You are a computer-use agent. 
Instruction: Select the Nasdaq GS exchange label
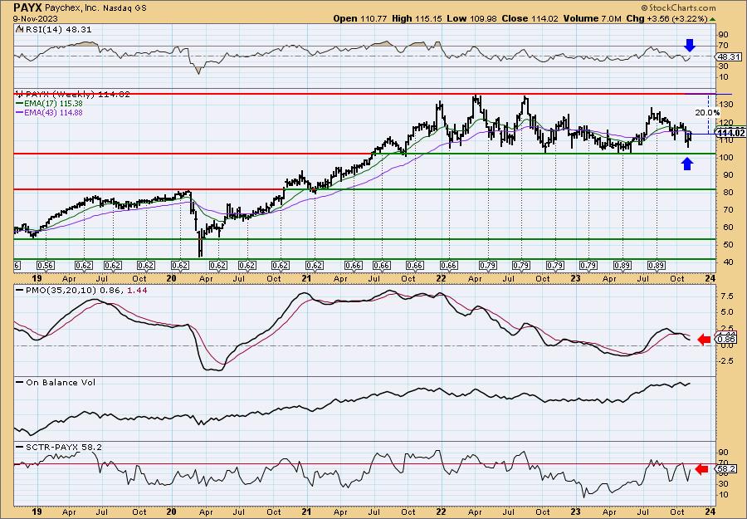pyautogui.click(x=123, y=7)
